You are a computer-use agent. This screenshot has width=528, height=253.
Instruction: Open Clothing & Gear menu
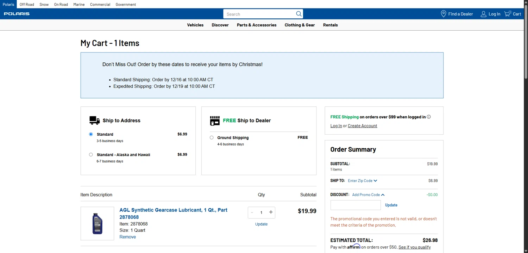(300, 25)
